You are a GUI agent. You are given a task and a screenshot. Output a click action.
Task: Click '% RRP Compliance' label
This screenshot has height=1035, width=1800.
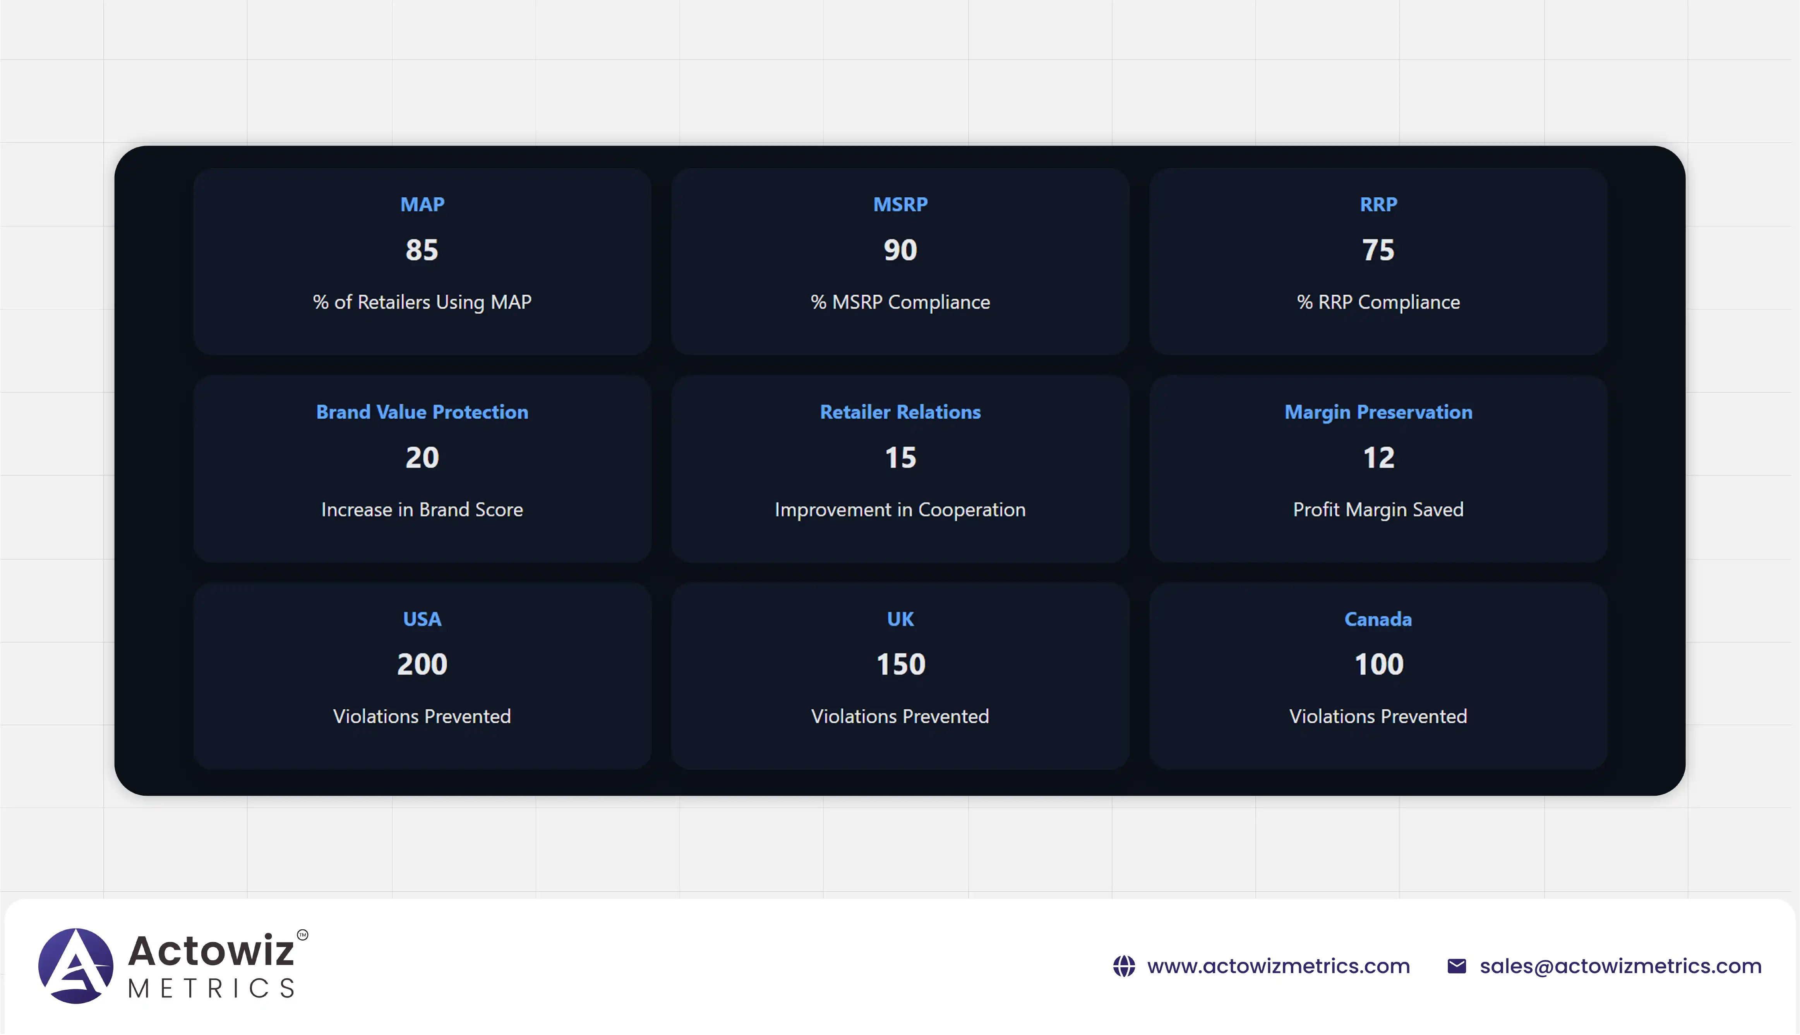[x=1378, y=302]
